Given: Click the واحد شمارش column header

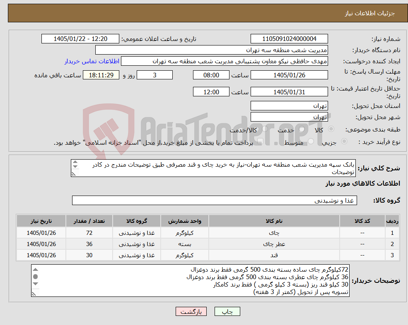Looking at the screenshot, I should [184, 221].
